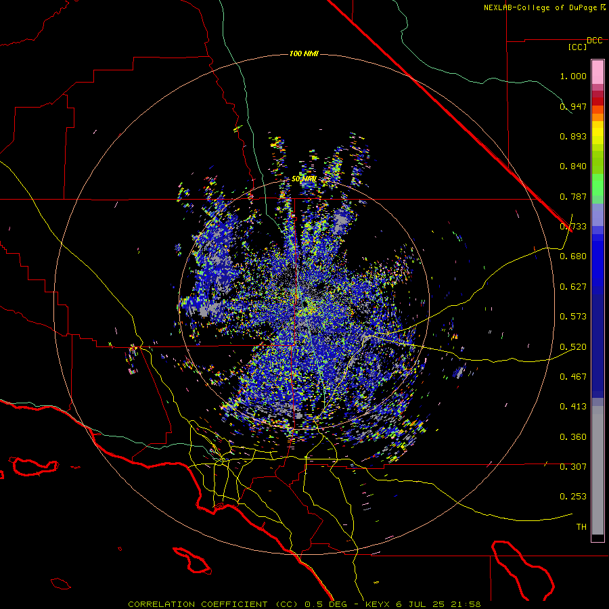Click the 1.000 color scale label
This screenshot has width=609, height=609.
pos(573,76)
